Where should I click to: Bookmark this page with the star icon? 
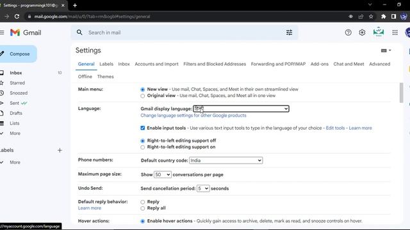point(371,17)
